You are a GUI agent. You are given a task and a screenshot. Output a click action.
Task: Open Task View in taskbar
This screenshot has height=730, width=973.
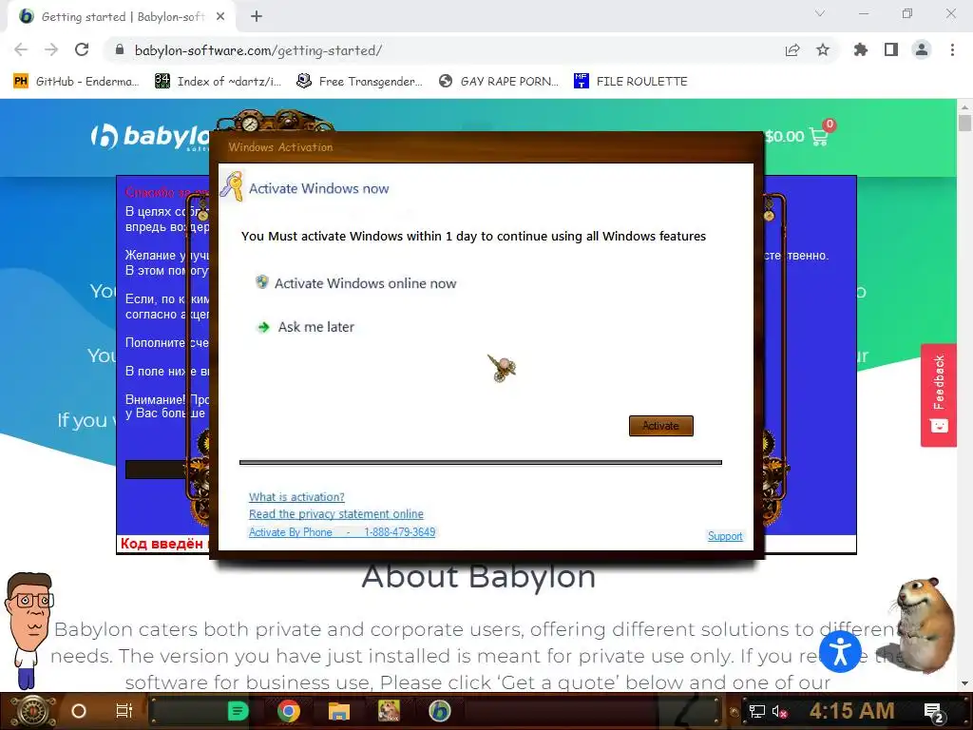[x=124, y=711]
